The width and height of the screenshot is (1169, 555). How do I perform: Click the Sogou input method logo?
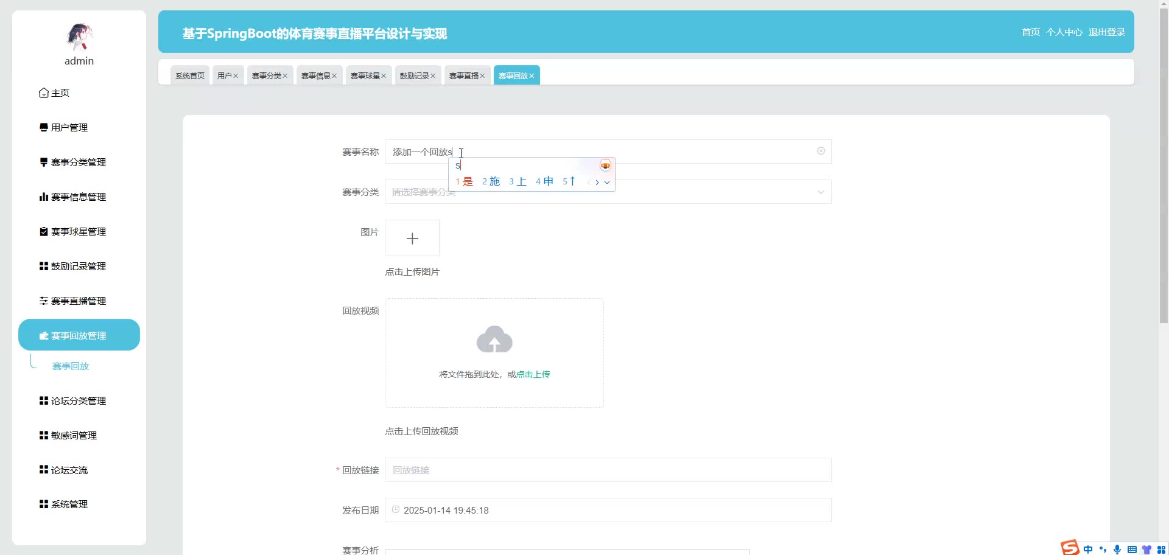click(1070, 548)
